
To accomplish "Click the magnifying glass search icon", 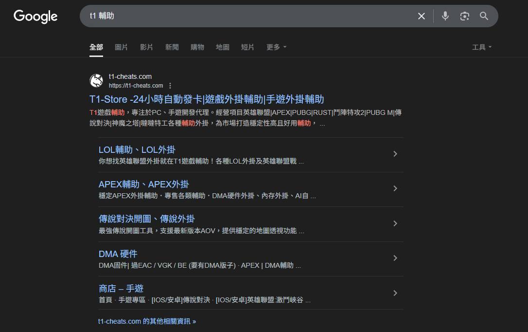I will pyautogui.click(x=484, y=16).
